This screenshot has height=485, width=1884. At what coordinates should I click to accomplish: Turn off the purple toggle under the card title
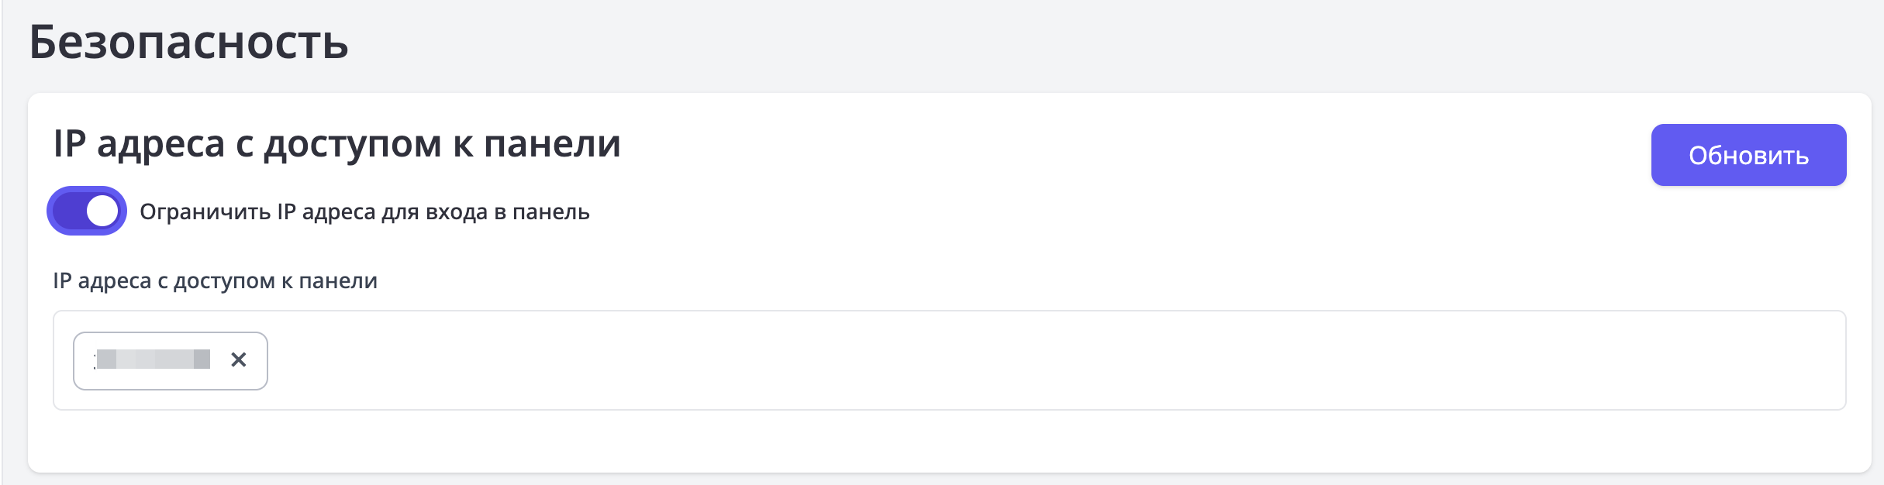[87, 211]
